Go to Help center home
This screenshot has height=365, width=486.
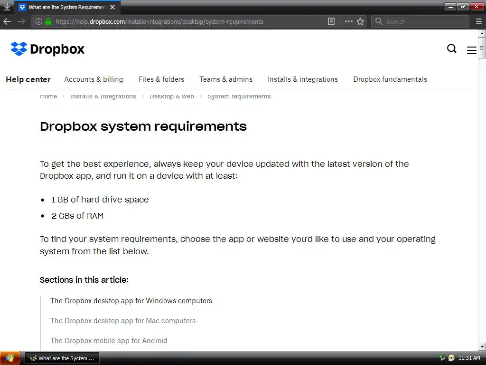28,79
